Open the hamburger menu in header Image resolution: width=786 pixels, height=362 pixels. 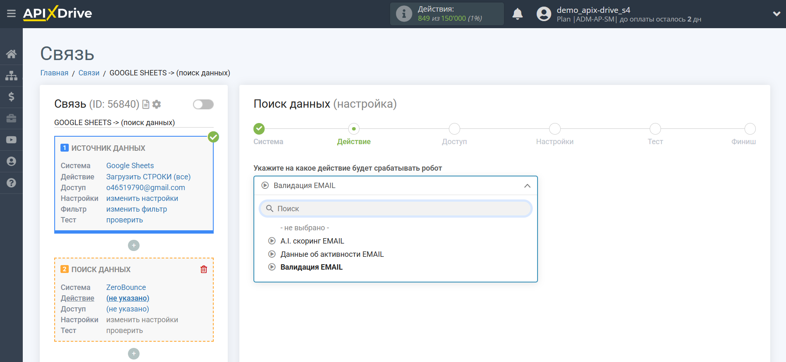11,14
